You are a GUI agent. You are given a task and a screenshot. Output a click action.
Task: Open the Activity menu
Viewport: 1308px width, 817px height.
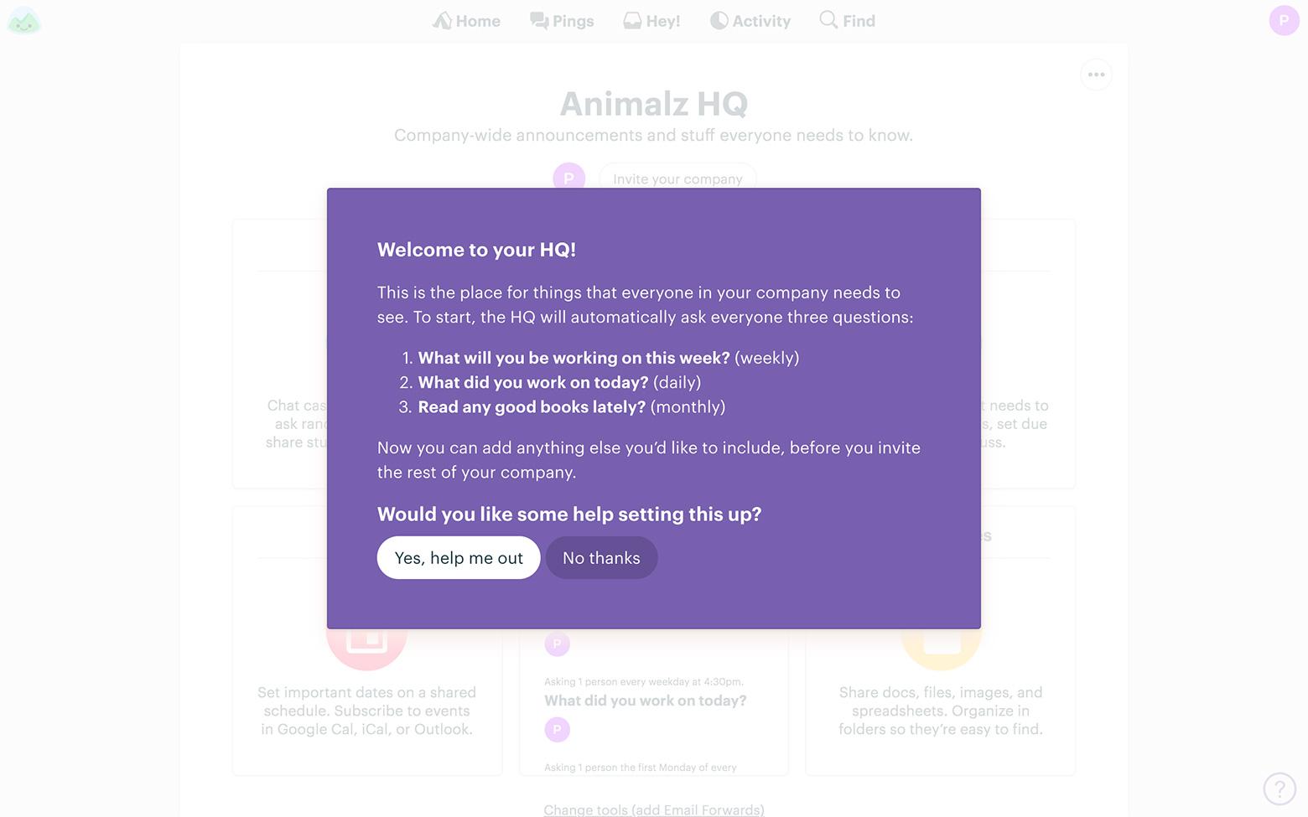pos(750,21)
